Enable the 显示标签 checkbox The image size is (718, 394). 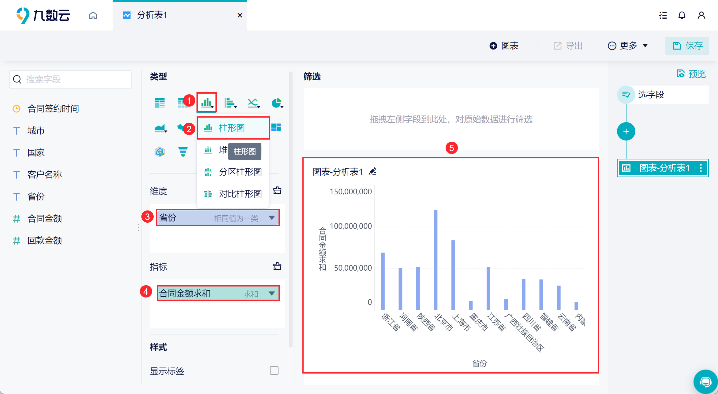coord(274,370)
